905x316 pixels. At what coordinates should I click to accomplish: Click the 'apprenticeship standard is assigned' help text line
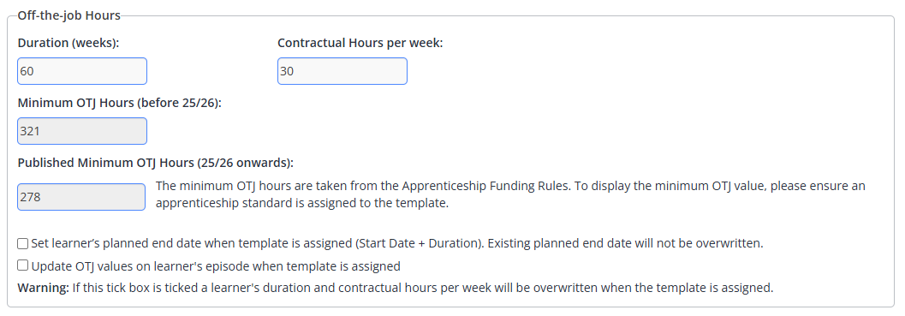pos(302,203)
